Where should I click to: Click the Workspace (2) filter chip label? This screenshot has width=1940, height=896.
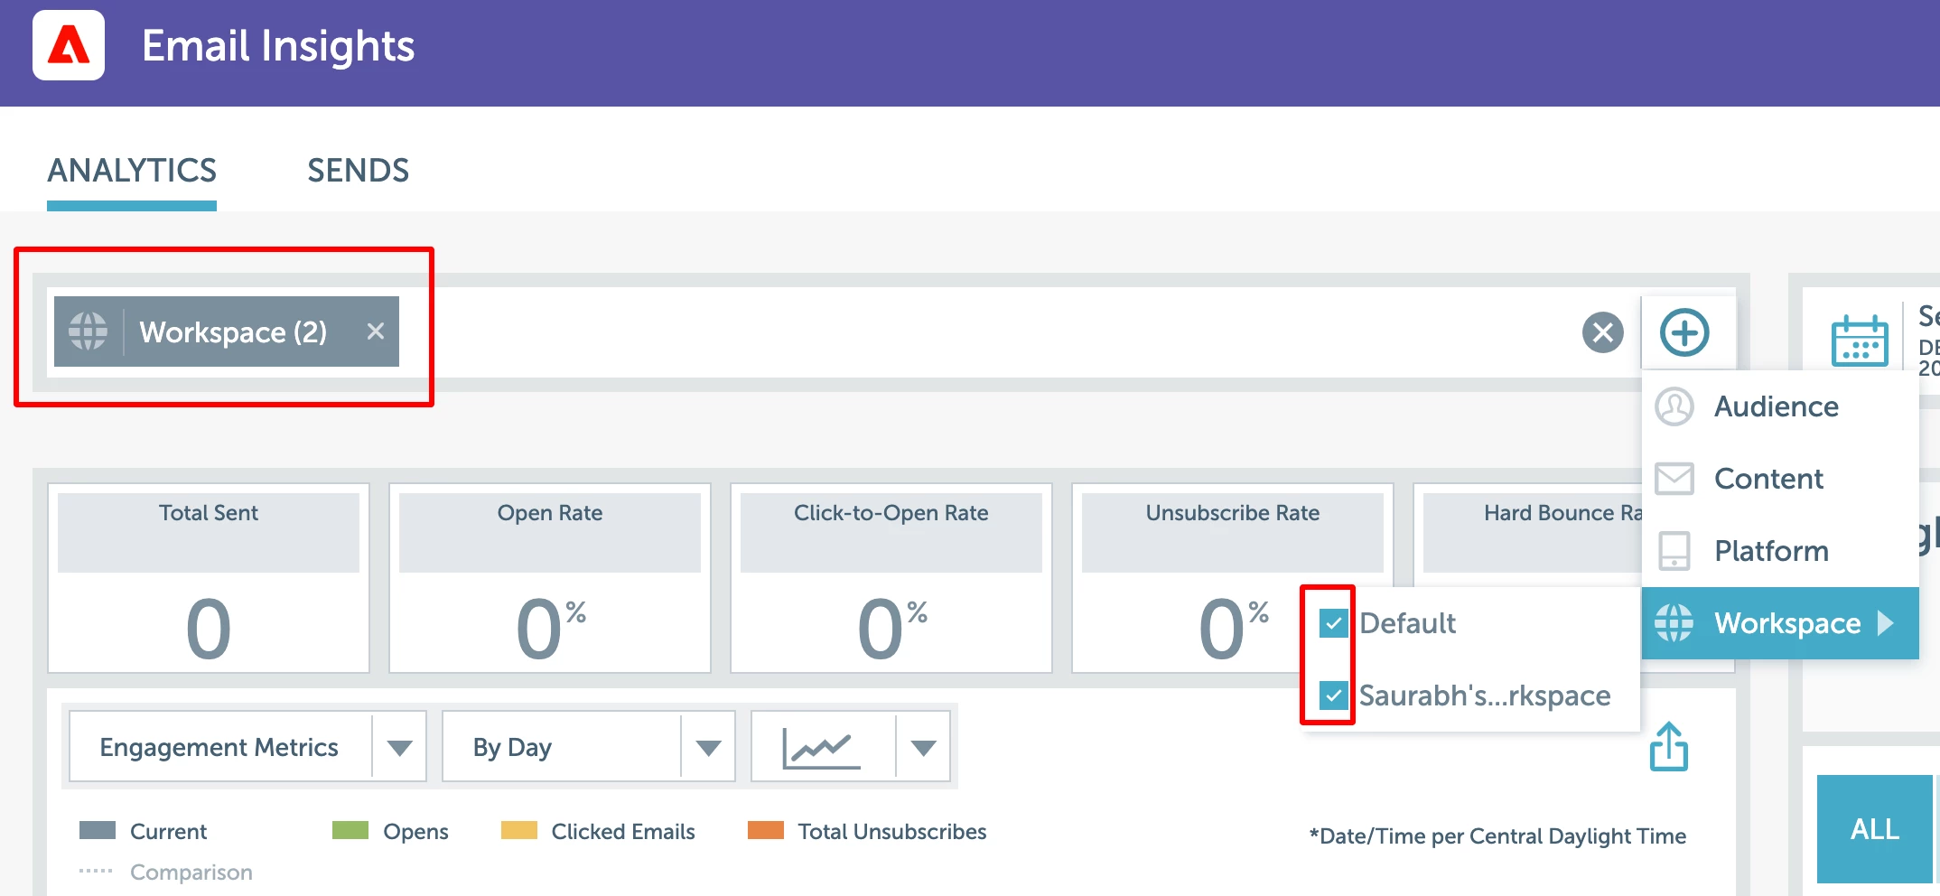point(233,332)
